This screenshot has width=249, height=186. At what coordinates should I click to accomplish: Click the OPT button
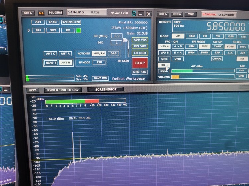pos(38,22)
